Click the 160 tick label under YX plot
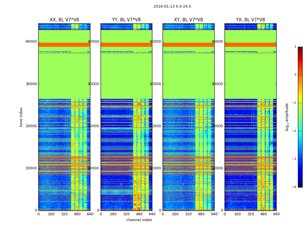This screenshot has height=234, width=307. pos(237,214)
